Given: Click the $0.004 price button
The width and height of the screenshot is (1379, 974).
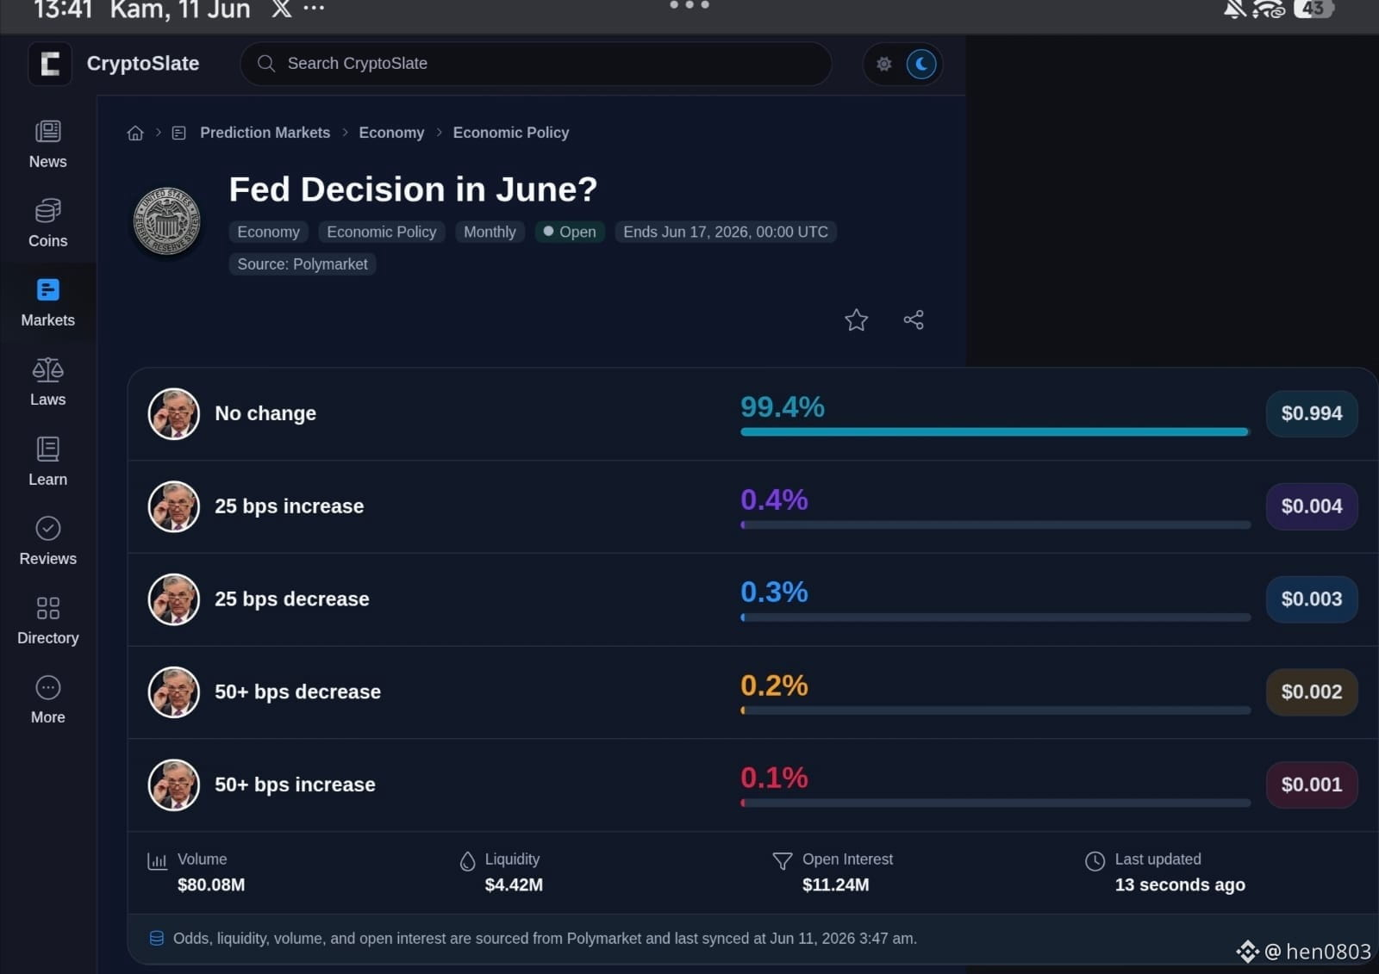Looking at the screenshot, I should coord(1312,506).
